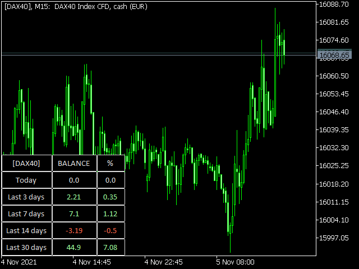
Task: Click time axis label 4 Nov 14:45
Action: pyautogui.click(x=92, y=262)
